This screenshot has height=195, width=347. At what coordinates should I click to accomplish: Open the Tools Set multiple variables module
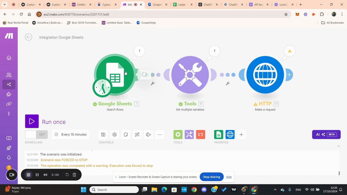(x=190, y=75)
